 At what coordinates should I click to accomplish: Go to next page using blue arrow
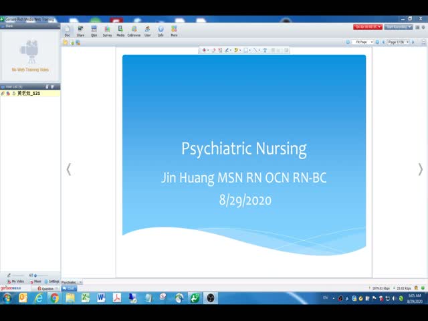(x=413, y=42)
